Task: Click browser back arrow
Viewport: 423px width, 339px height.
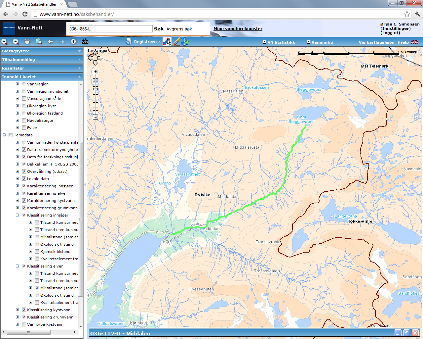Action: [6, 14]
